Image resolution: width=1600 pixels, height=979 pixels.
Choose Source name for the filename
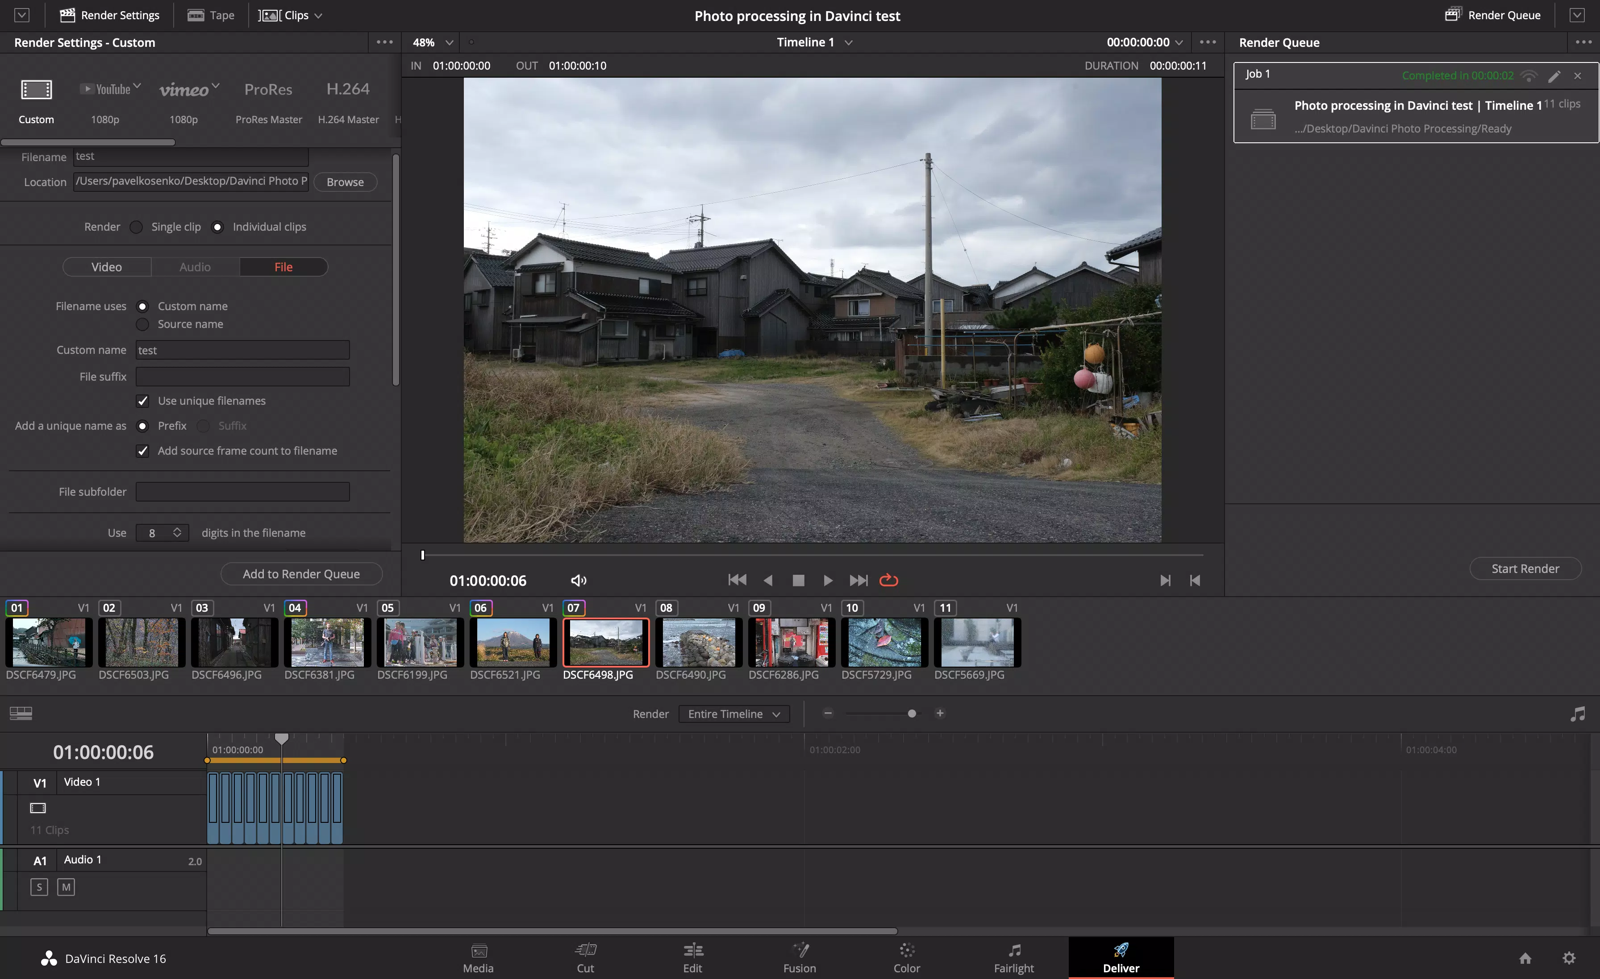pos(143,324)
